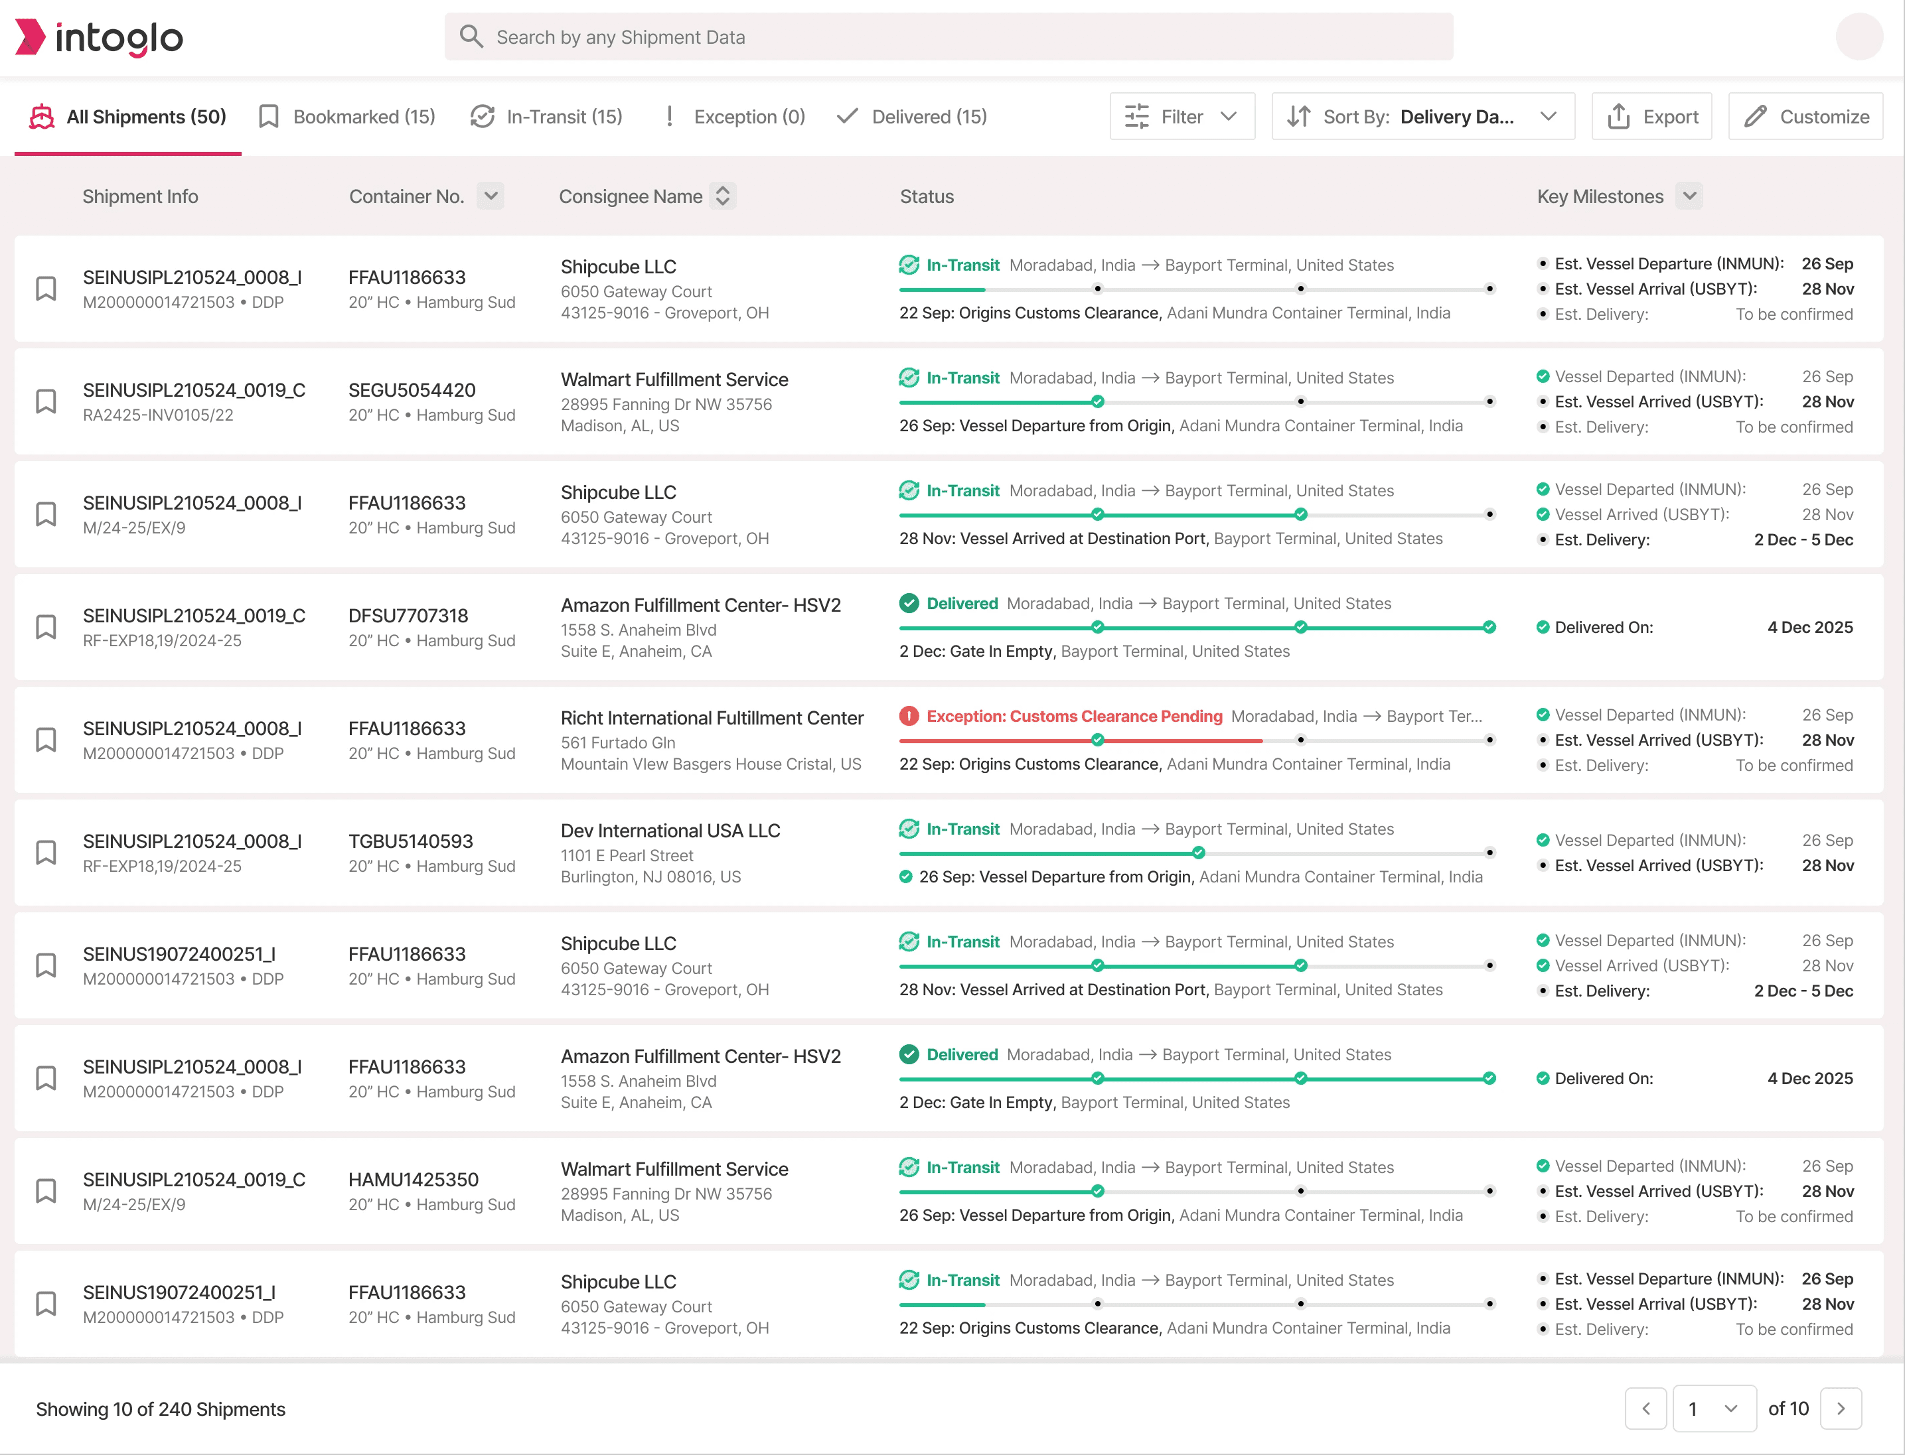Open shipment SEINUSIPL210524_0019_C with container SEGU5054420
This screenshot has height=1455, width=1905.
click(194, 389)
